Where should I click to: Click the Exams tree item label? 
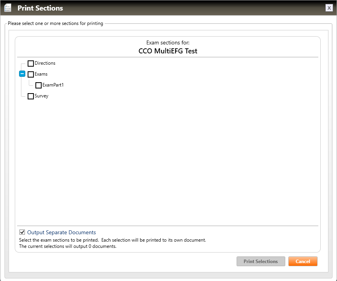coord(41,74)
